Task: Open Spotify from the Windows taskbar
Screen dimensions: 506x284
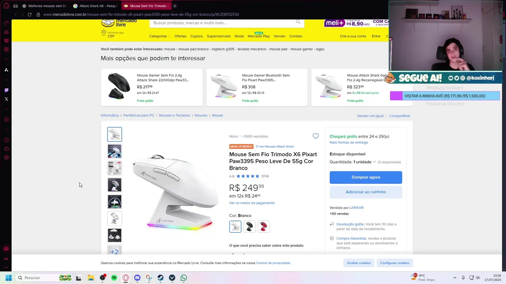Action: tap(114, 278)
